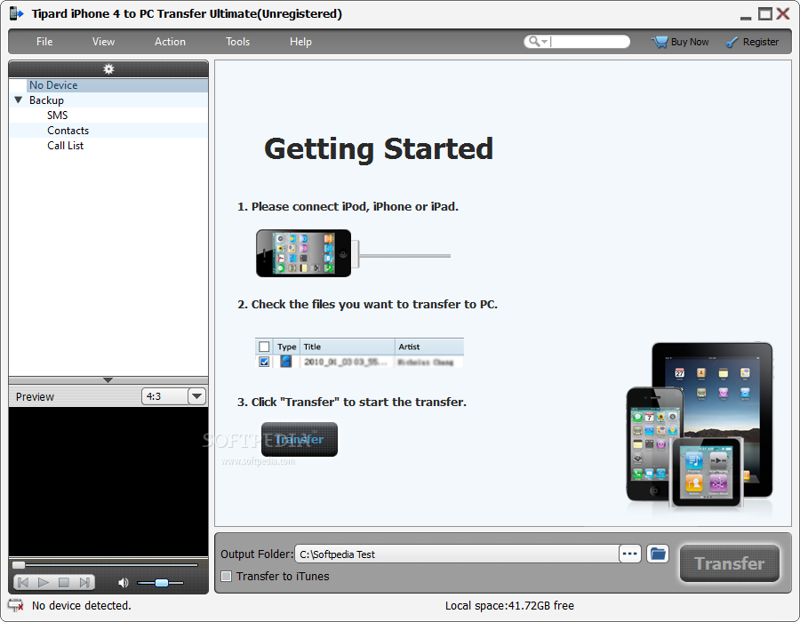800x622 pixels.
Task: Click the Register key link
Action: (x=752, y=42)
